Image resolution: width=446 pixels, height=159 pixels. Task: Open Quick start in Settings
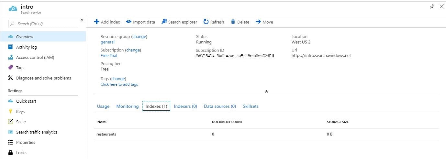coord(26,101)
